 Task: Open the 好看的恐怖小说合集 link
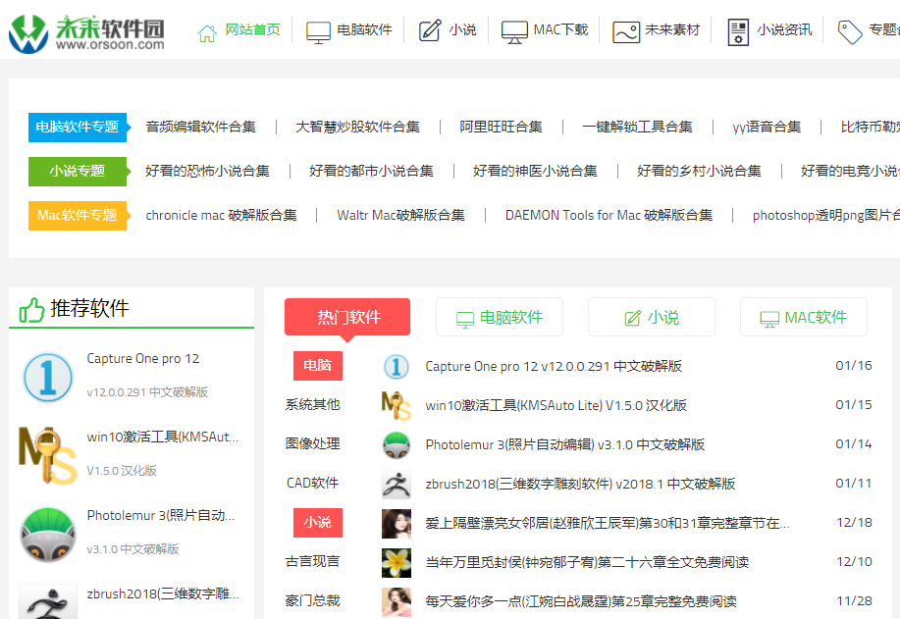(x=208, y=171)
